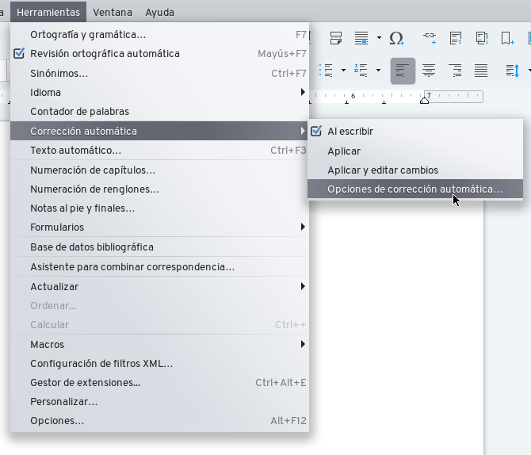The height and width of the screenshot is (455, 531).
Task: Insert a footnote using the toolbar icon
Action: [456, 38]
